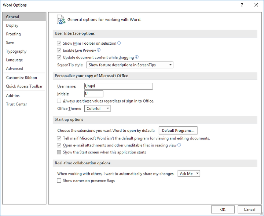Image resolution: width=264 pixels, height=216 pixels.
Task: Check Always use these values checkbox
Action: [59, 101]
